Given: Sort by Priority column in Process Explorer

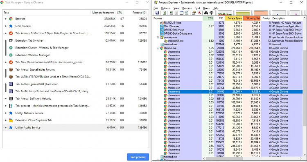Looking at the screenshot, I should tap(266, 18).
